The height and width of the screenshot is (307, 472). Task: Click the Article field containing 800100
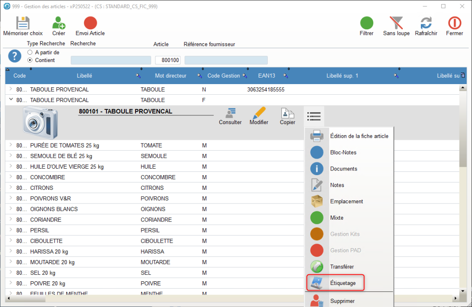click(168, 60)
